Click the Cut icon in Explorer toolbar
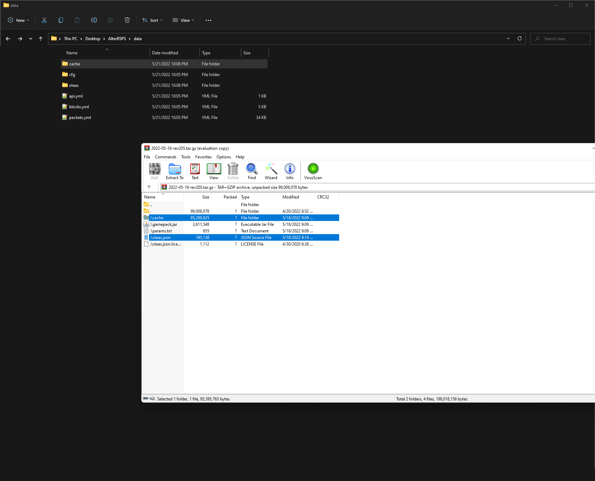595x481 pixels. coord(44,20)
